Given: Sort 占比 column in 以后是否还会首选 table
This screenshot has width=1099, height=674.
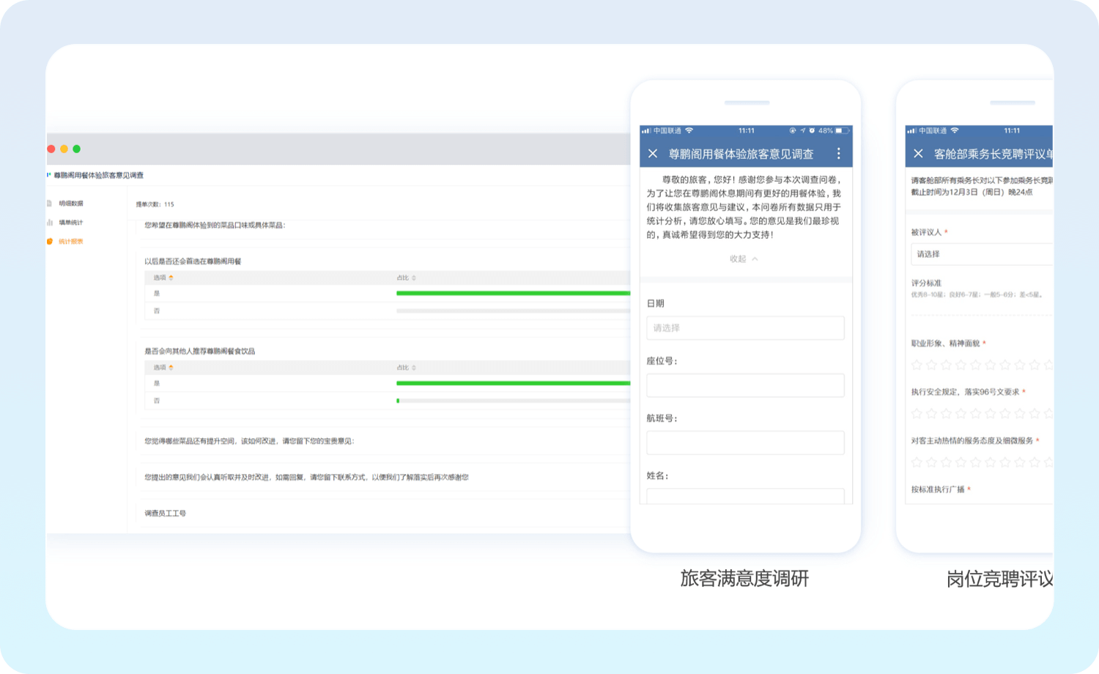Looking at the screenshot, I should pos(414,278).
